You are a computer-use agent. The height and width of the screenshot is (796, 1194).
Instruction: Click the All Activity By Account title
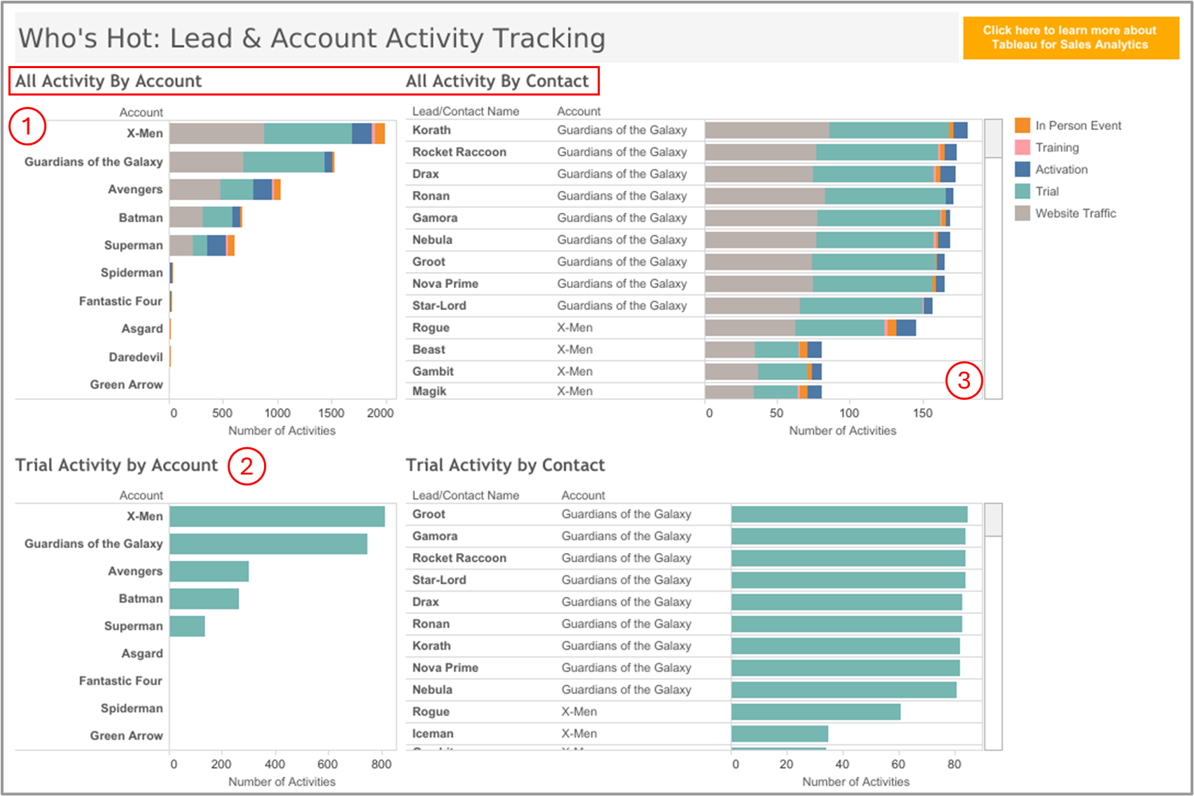point(109,81)
